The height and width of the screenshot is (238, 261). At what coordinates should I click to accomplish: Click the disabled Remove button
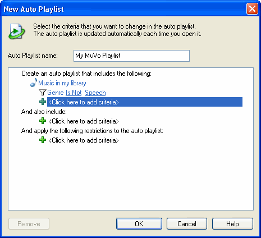(x=29, y=223)
